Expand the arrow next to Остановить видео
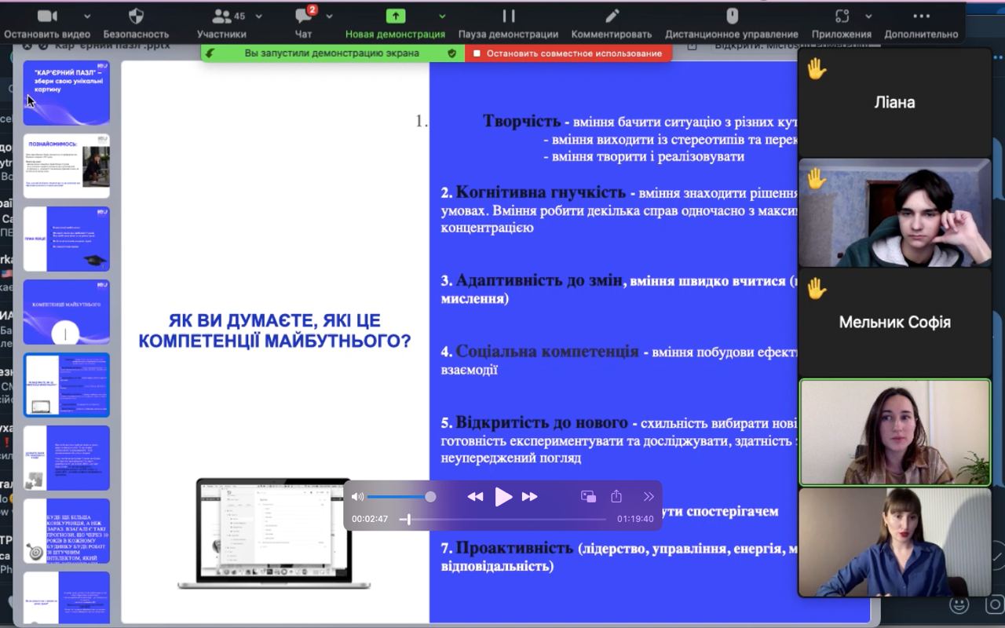The image size is (1005, 628). point(87,16)
